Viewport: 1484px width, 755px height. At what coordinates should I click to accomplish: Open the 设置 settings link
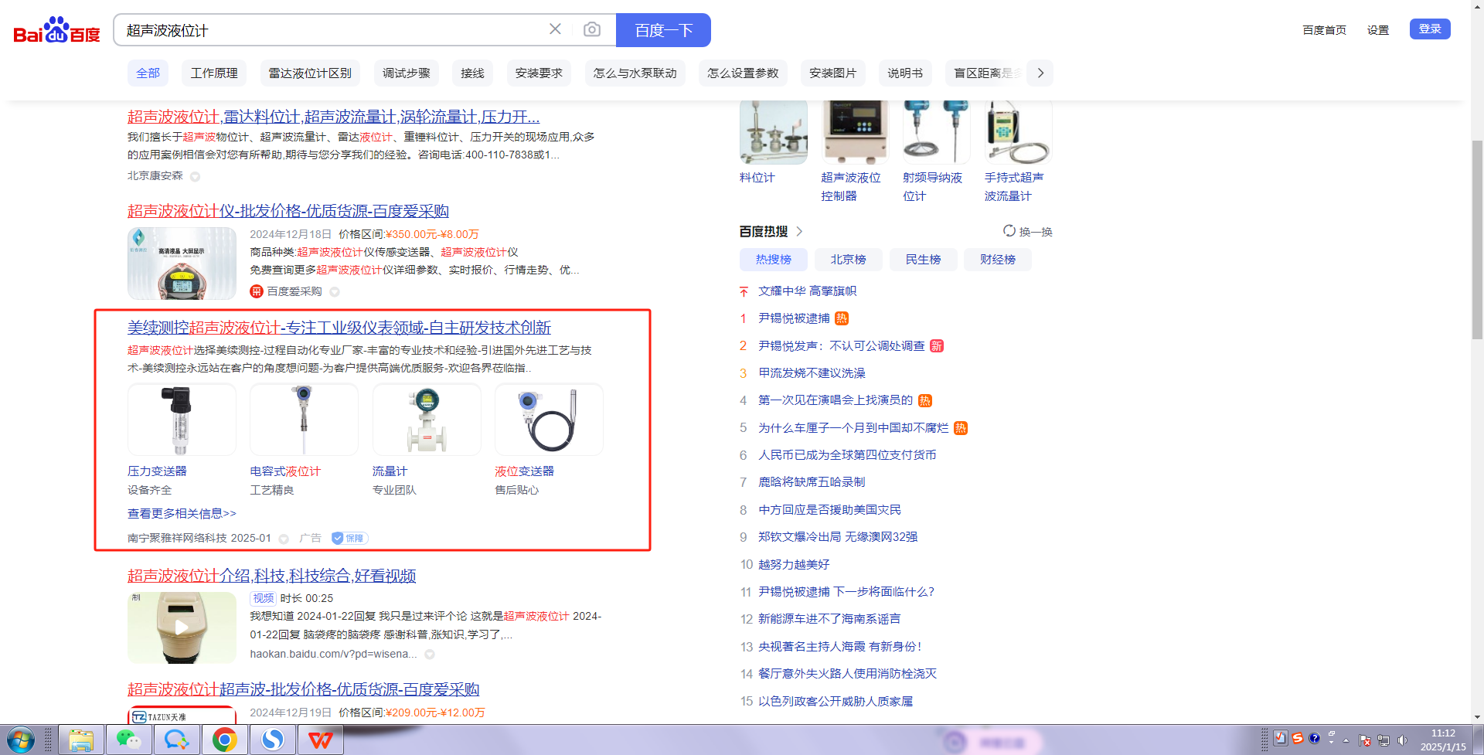click(x=1378, y=30)
